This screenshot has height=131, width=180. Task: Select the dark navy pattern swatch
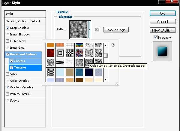[x=88, y=72]
